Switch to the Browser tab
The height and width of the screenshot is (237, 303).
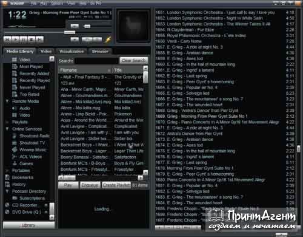point(100,51)
